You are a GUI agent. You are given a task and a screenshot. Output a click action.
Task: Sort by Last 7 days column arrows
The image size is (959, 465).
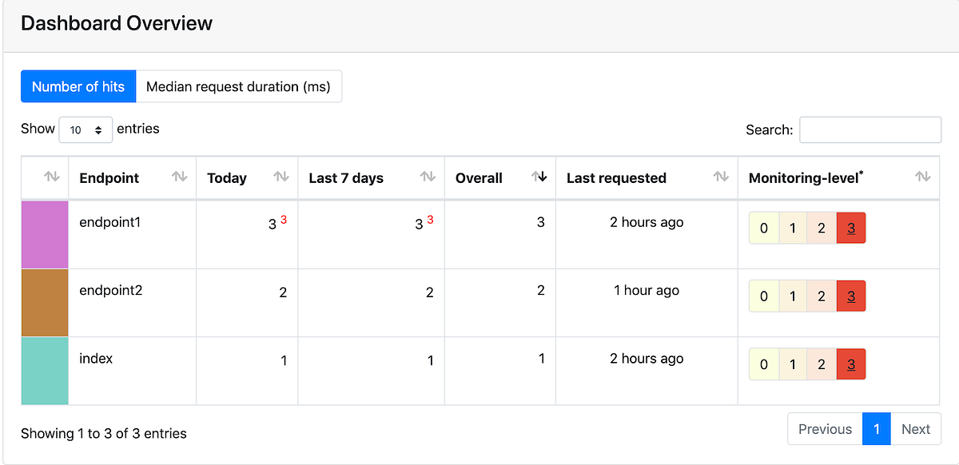[x=428, y=177]
